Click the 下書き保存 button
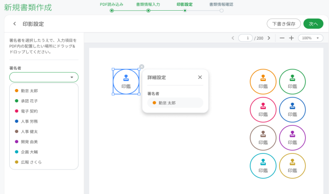This screenshot has height=194, width=329. [x=284, y=24]
